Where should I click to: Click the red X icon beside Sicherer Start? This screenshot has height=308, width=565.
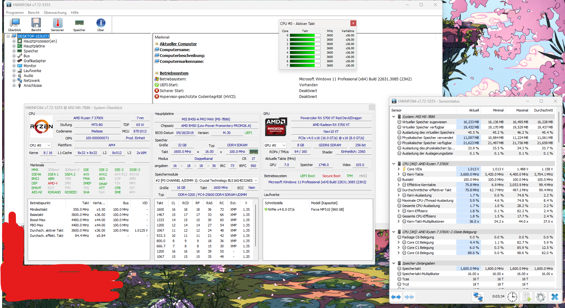click(157, 91)
